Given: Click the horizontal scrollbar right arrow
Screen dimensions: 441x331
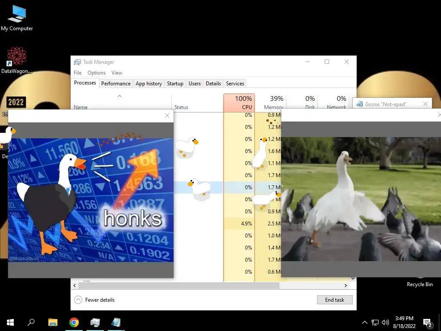Looking at the screenshot, I should click(x=346, y=285).
